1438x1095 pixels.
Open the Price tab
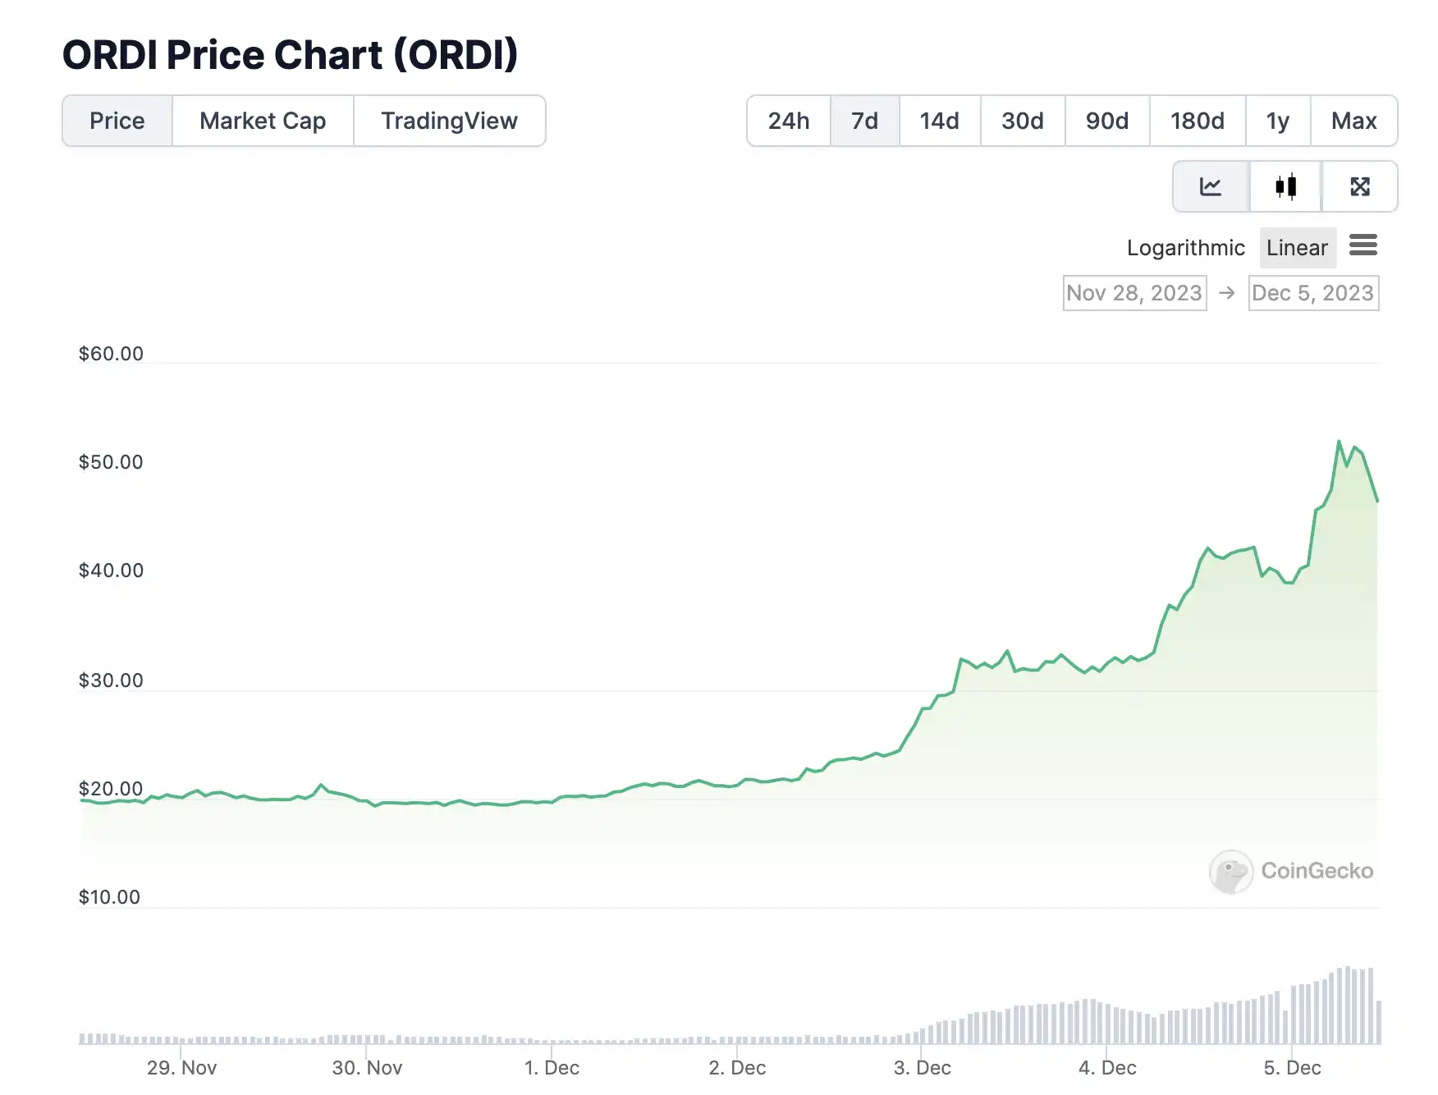click(x=117, y=121)
